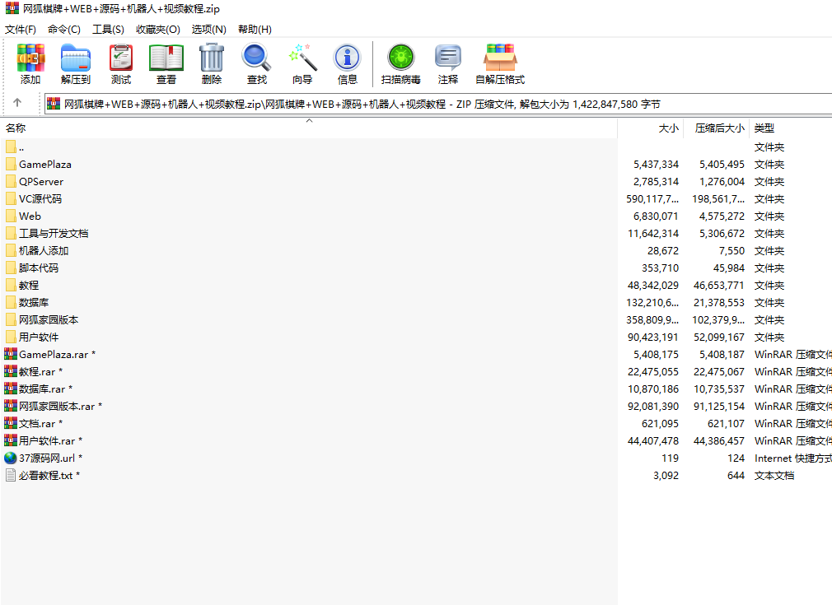
Task: Click the Find (查找) magnifier icon
Action: coord(257,58)
